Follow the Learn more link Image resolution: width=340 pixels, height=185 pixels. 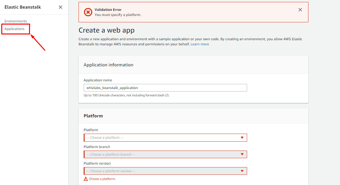[x=200, y=44]
